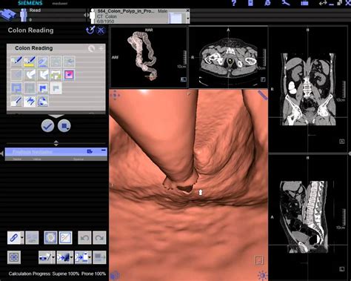351x281 pixels.
Task: Click the undo arrow button
Action: click(84, 238)
